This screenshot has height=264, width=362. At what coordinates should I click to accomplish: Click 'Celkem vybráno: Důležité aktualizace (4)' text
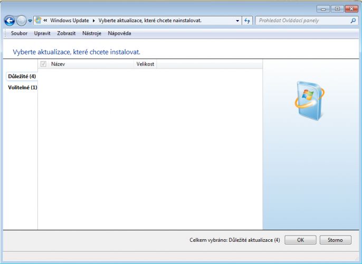pos(234,240)
